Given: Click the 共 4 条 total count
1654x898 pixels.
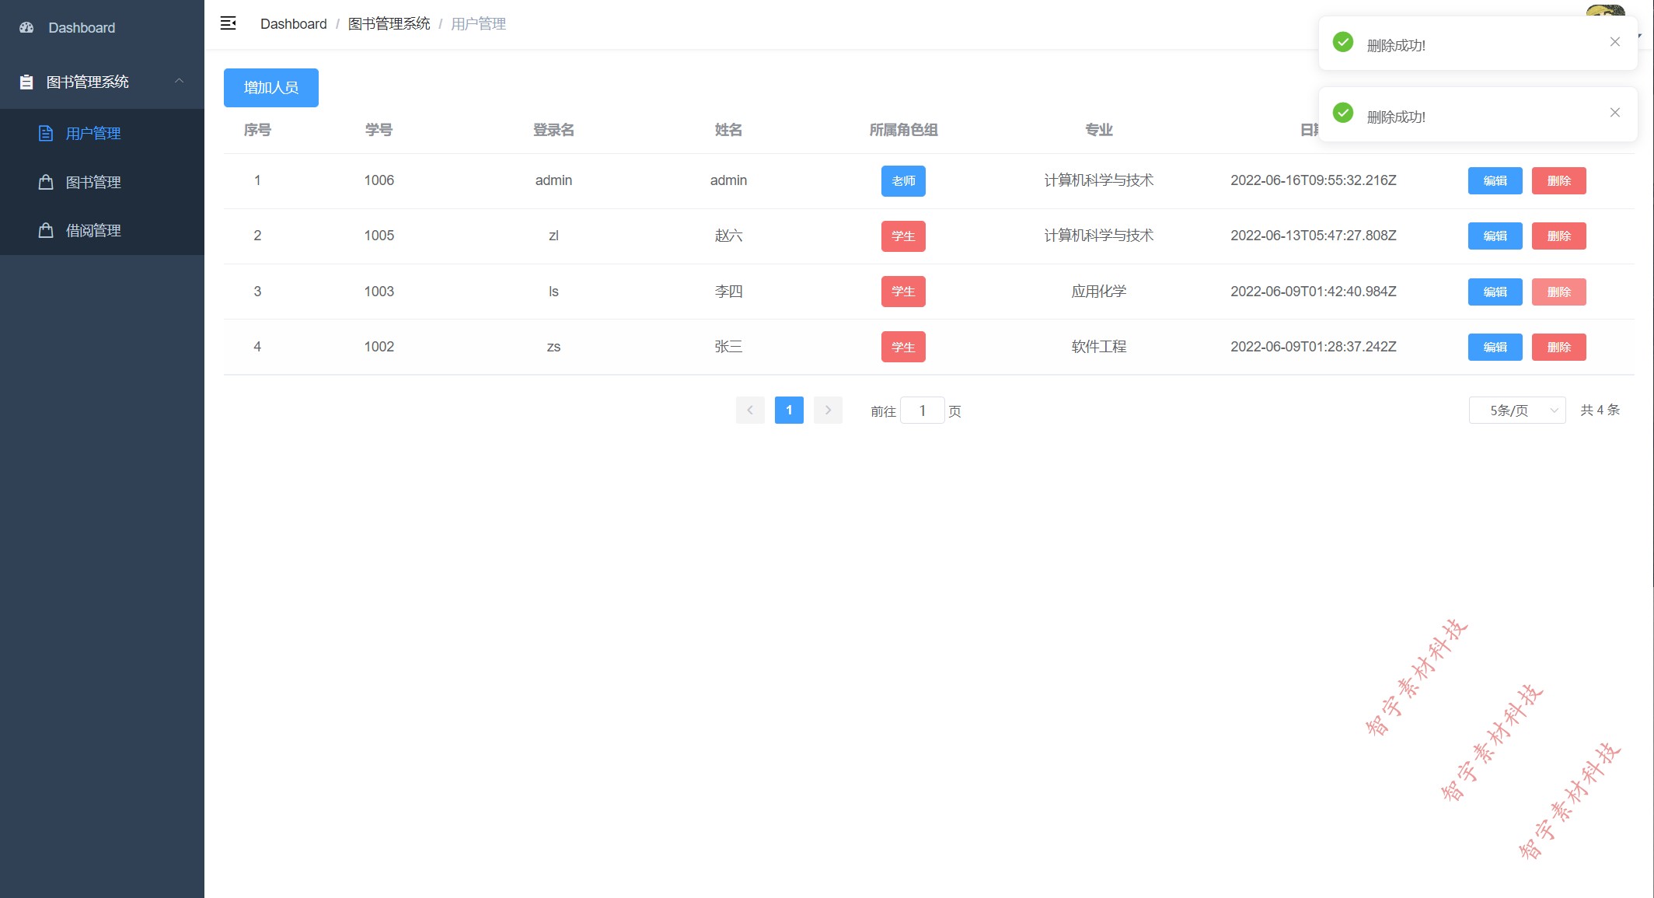Looking at the screenshot, I should 1600,410.
